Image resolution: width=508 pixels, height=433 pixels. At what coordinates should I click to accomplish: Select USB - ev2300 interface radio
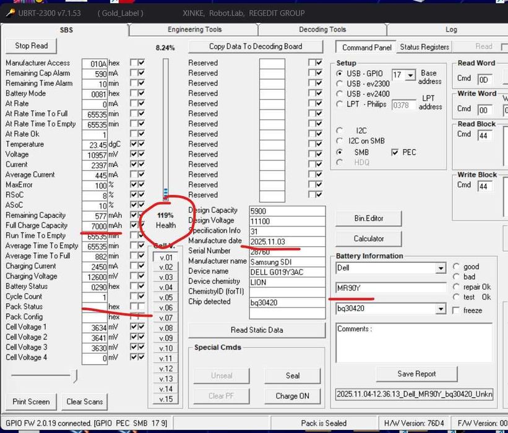click(x=339, y=84)
